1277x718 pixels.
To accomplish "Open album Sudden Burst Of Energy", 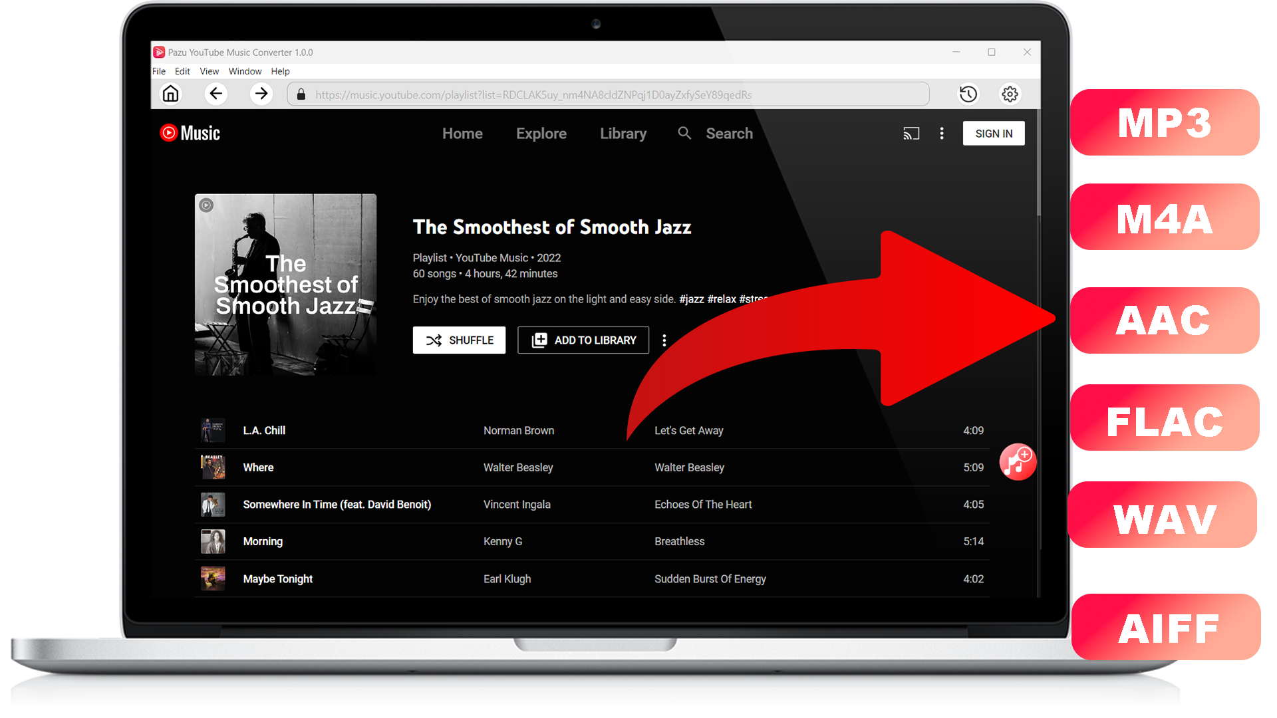I will pos(710,579).
